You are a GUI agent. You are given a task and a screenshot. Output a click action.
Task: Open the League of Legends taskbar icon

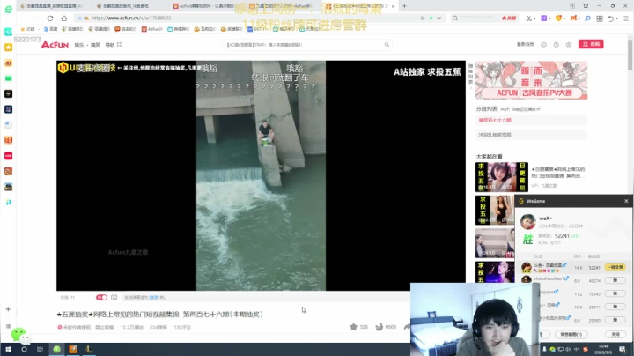pos(89,349)
